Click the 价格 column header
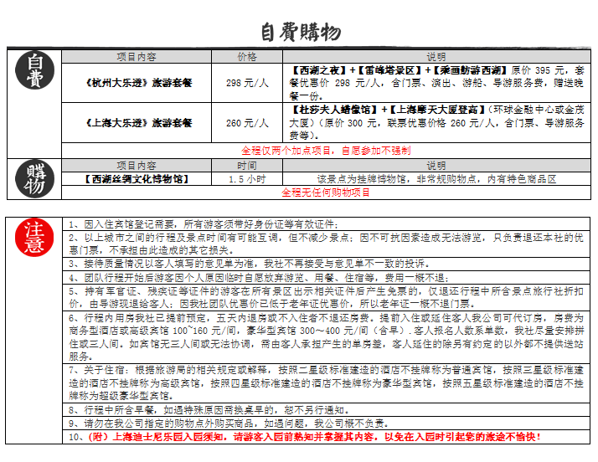The image size is (598, 462). point(247,57)
